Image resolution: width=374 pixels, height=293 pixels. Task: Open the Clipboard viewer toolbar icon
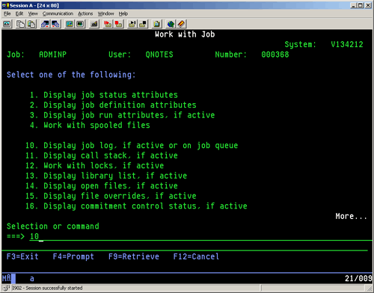(157, 24)
